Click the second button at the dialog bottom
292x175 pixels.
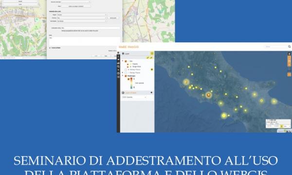pos(106,56)
